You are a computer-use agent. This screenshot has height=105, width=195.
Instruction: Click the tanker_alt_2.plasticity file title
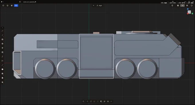(29, 2)
